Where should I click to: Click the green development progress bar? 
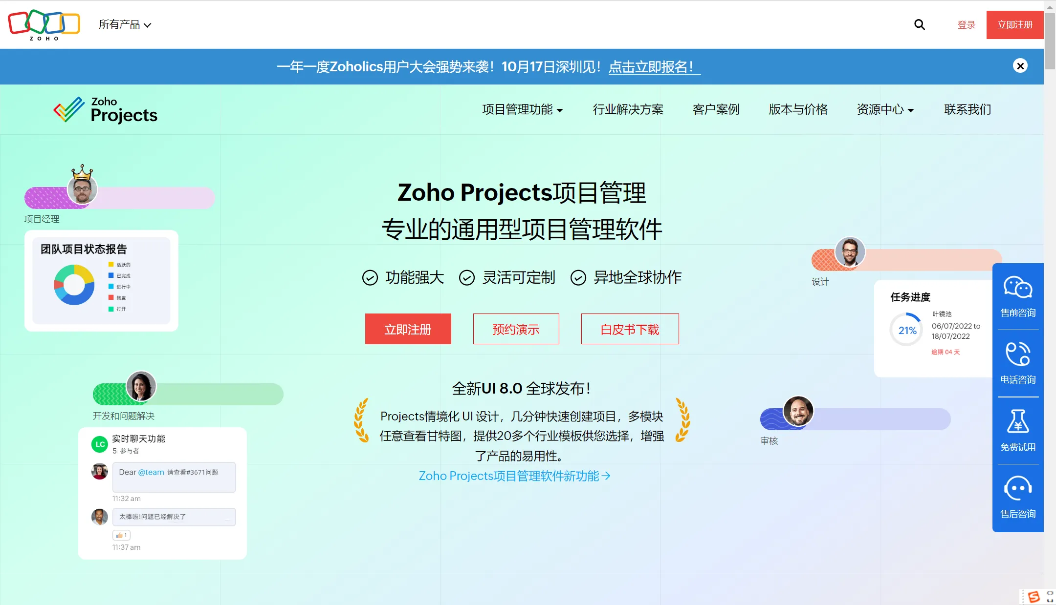[188, 394]
